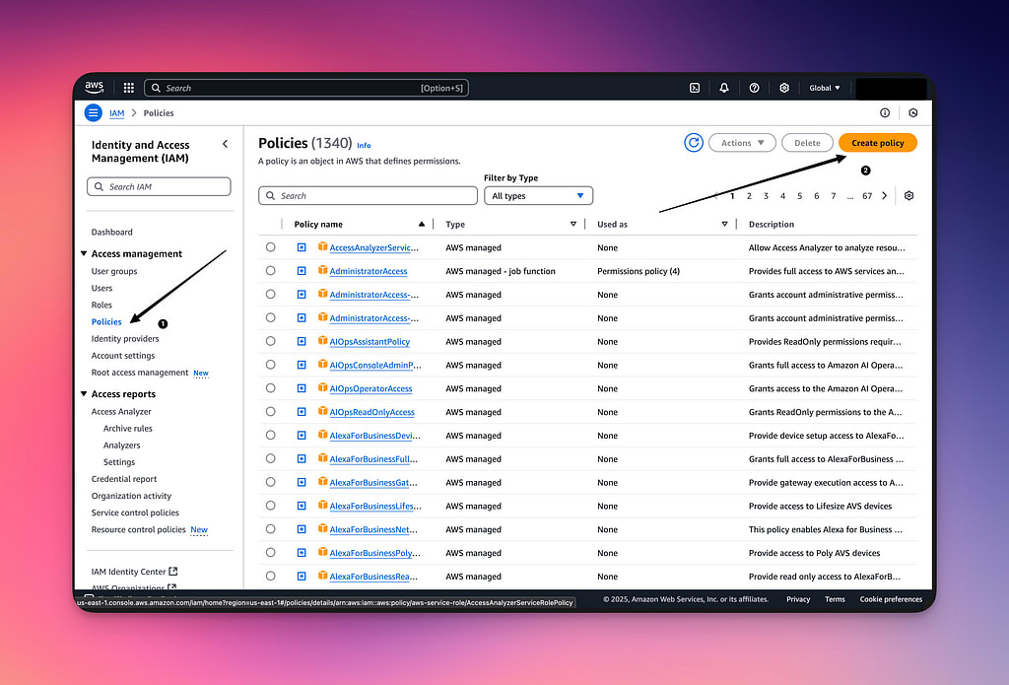Select the AlexaForBusinessRea... radio button

coord(270,577)
